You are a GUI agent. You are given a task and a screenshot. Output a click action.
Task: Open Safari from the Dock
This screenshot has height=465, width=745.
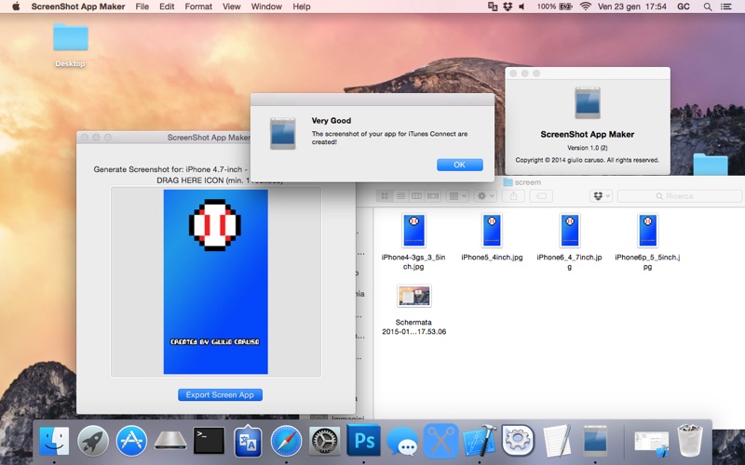pyautogui.click(x=286, y=441)
